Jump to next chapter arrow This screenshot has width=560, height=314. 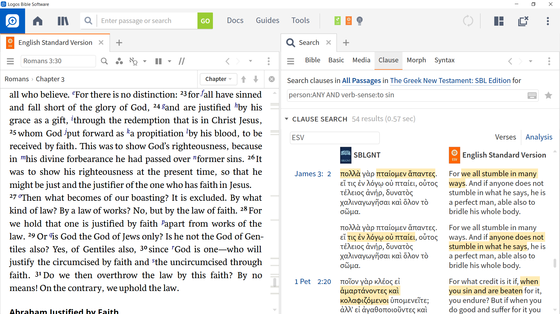(256, 79)
